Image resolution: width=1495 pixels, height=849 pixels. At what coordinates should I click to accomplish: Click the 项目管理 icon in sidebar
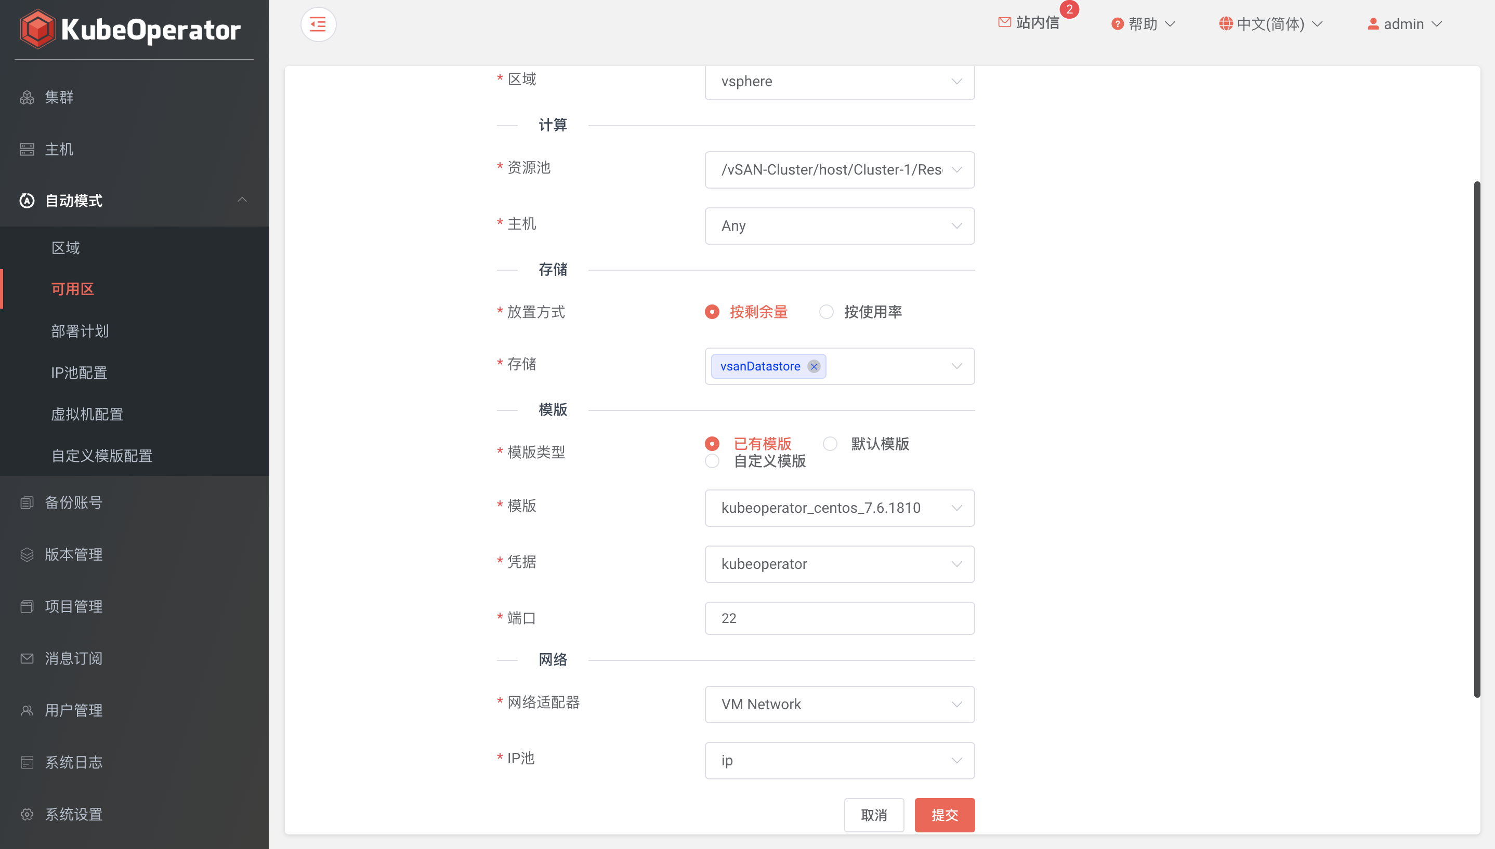[27, 606]
